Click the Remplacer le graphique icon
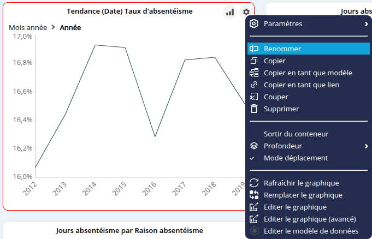 pyautogui.click(x=253, y=195)
